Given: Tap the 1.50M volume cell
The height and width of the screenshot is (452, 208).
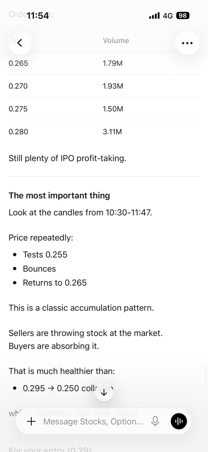Looking at the screenshot, I should (113, 109).
